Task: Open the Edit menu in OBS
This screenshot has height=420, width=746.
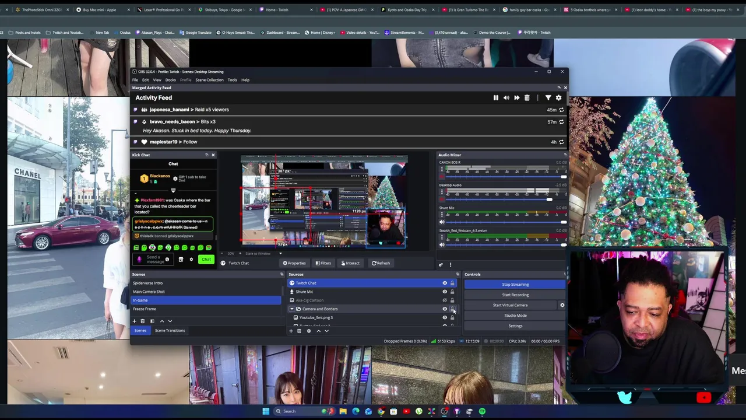Action: click(x=145, y=80)
